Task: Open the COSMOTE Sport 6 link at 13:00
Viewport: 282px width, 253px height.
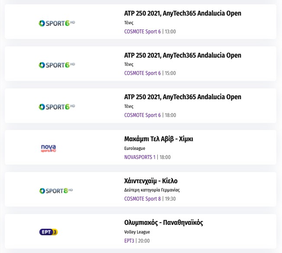Action: tap(142, 32)
